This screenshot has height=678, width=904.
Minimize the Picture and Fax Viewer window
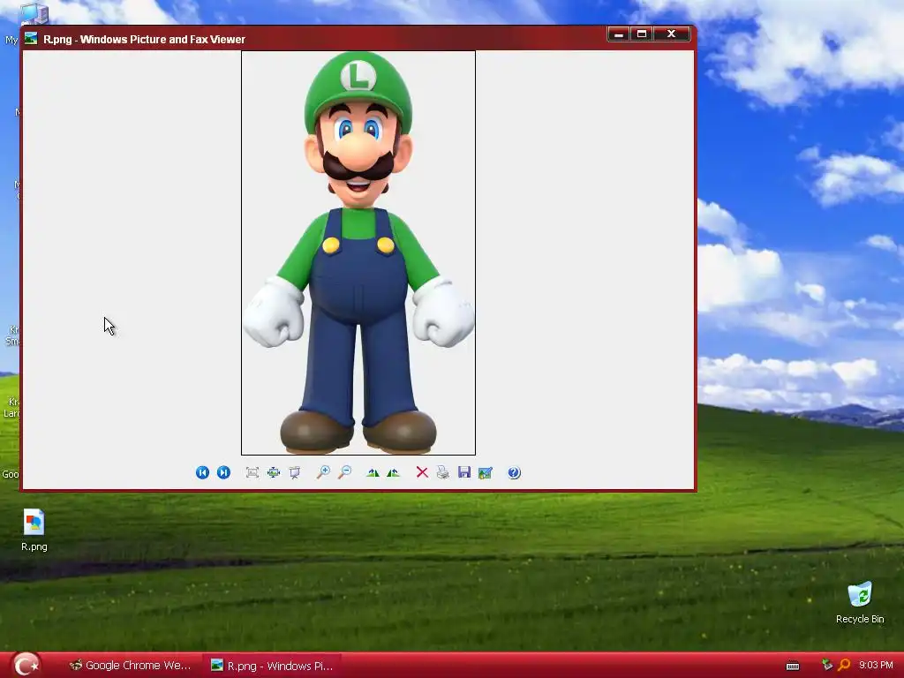pos(619,34)
